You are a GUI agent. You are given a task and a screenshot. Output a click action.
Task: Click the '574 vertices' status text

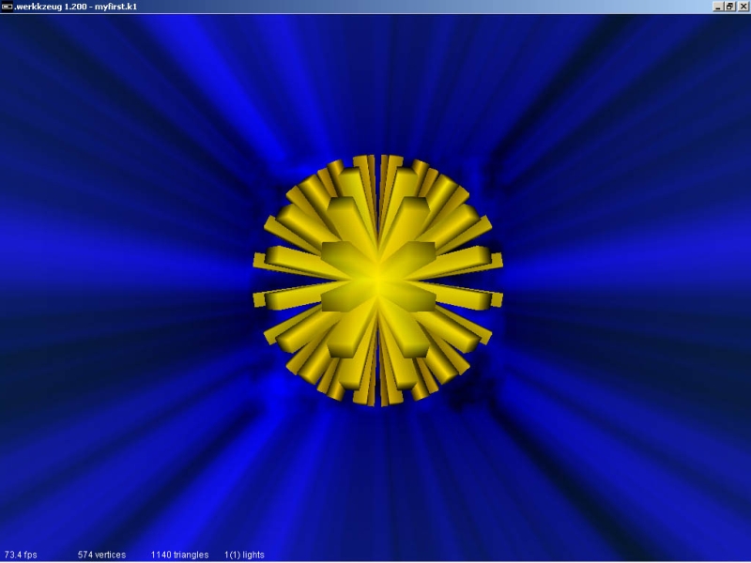(x=101, y=555)
